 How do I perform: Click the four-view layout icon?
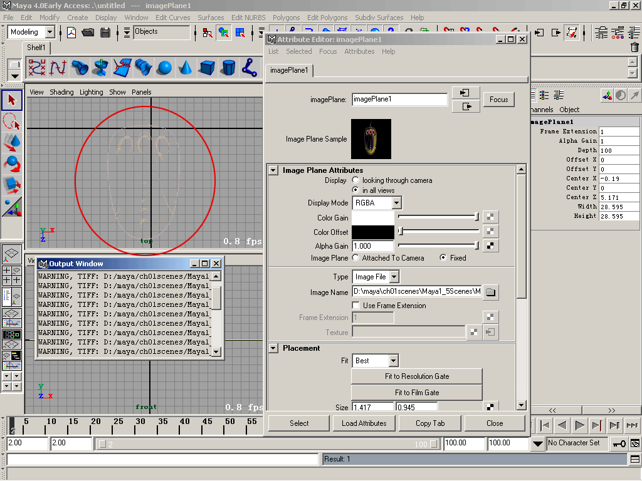click(11, 275)
